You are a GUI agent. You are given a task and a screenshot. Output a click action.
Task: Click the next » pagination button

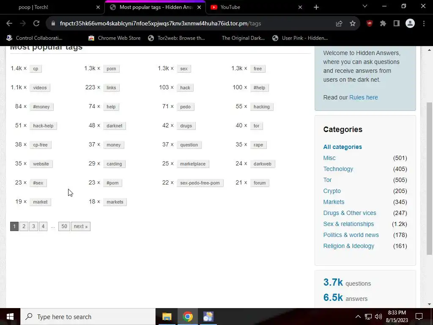(x=81, y=226)
